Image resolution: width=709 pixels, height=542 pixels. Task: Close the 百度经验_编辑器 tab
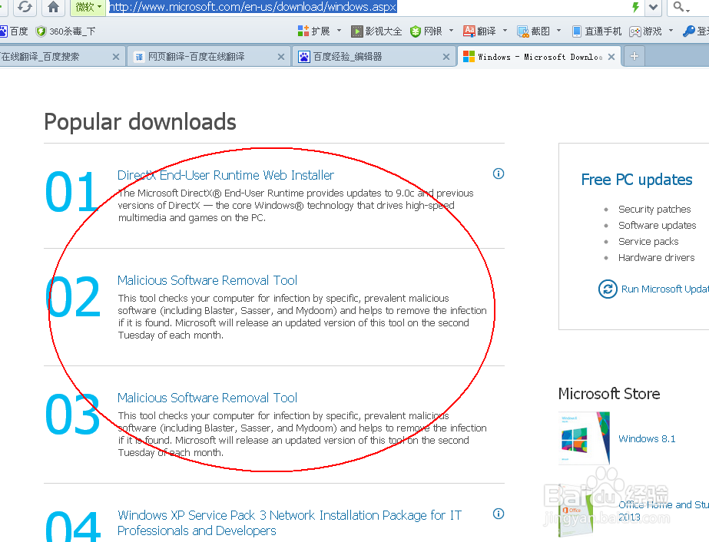[x=446, y=57]
